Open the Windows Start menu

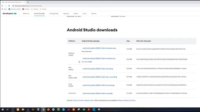point(2,110)
